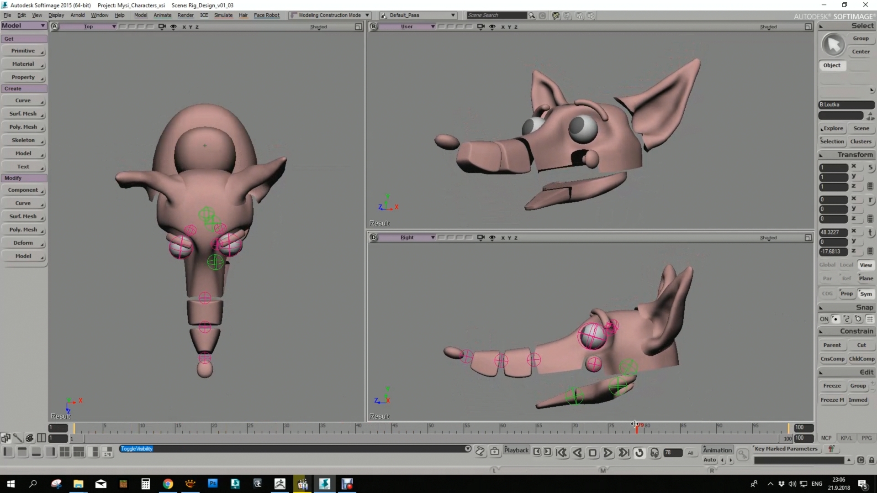Toggle snap to points icon
The image size is (877, 493).
pyautogui.click(x=835, y=320)
